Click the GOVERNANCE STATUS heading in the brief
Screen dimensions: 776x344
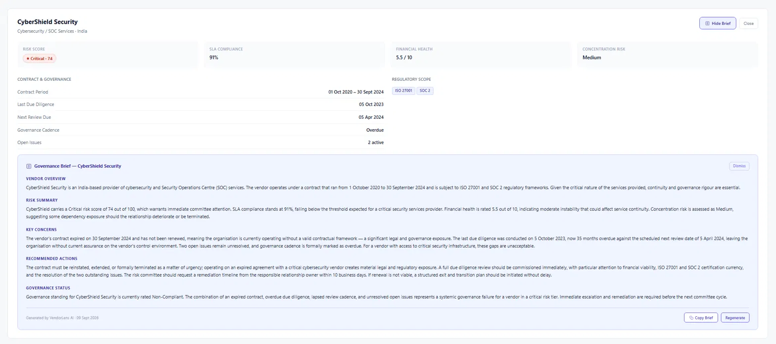point(48,288)
